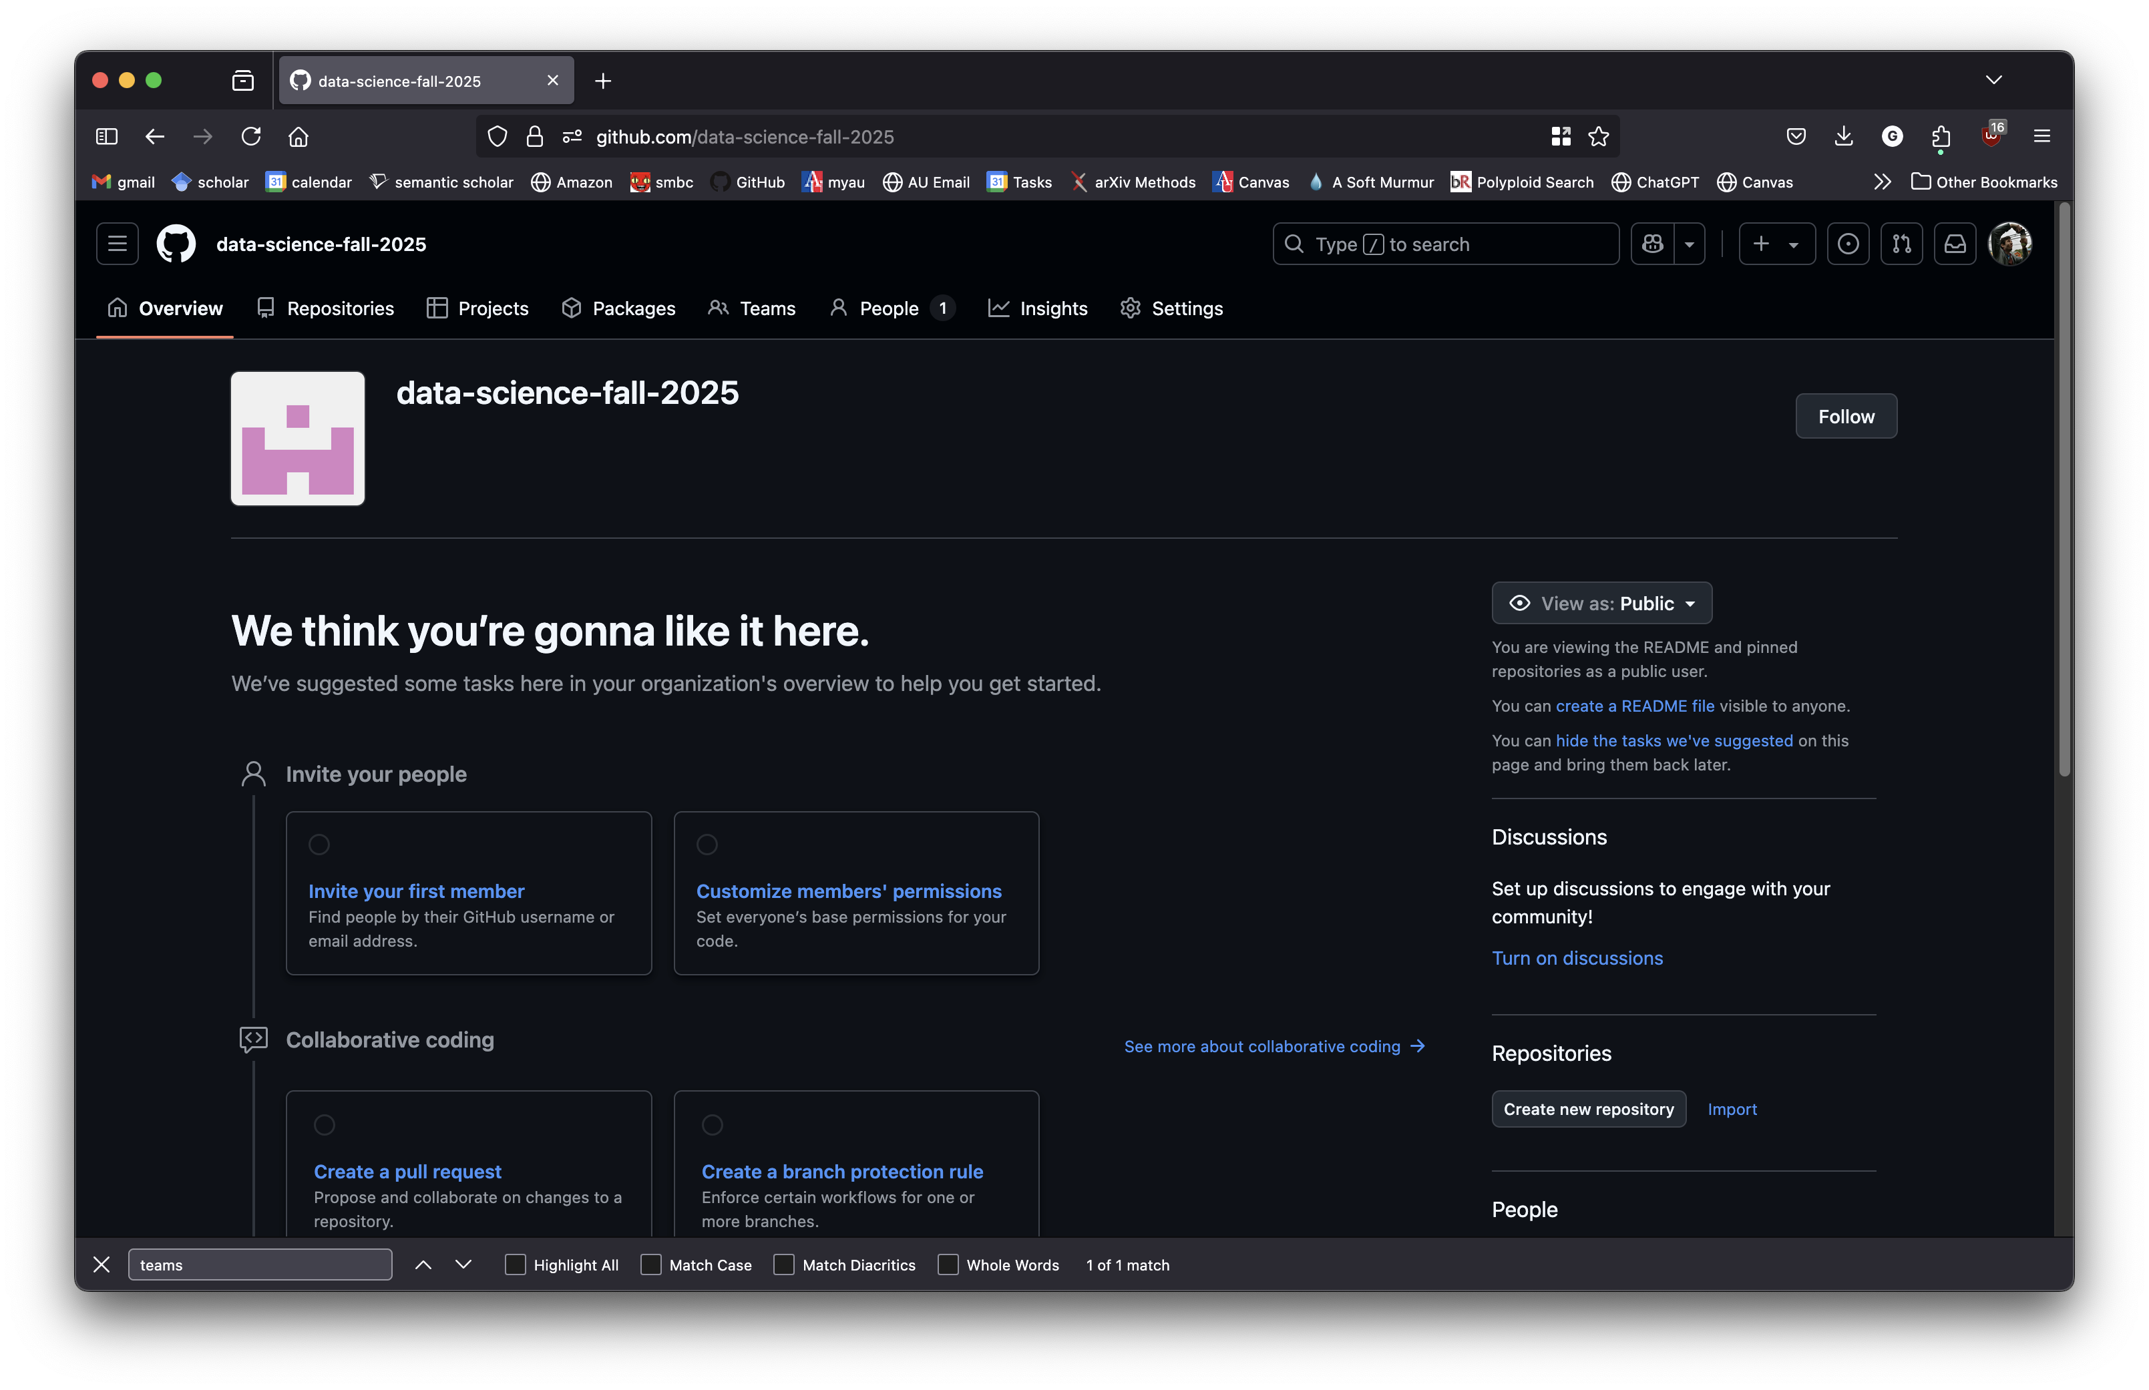This screenshot has height=1390, width=2149.
Task: Click the page vertical scrollbar
Action: point(2064,489)
